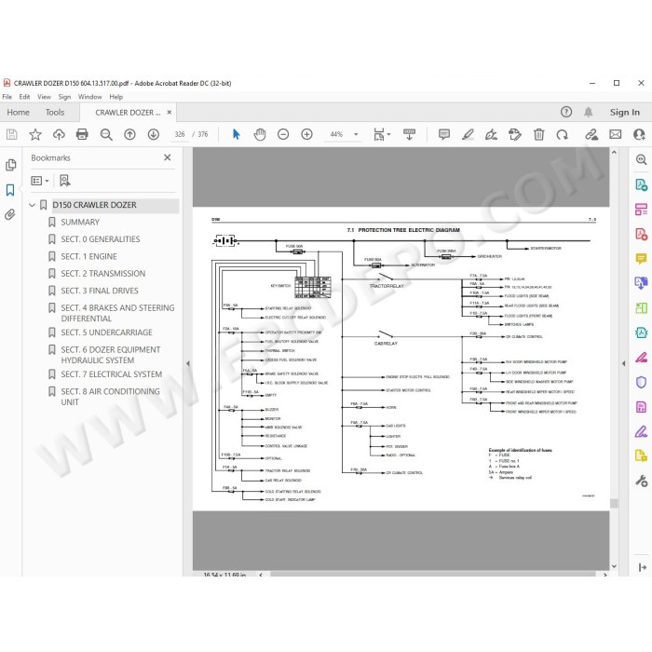Viewport: 652px width, 652px height.
Task: Open the notifications bell
Action: (x=589, y=112)
